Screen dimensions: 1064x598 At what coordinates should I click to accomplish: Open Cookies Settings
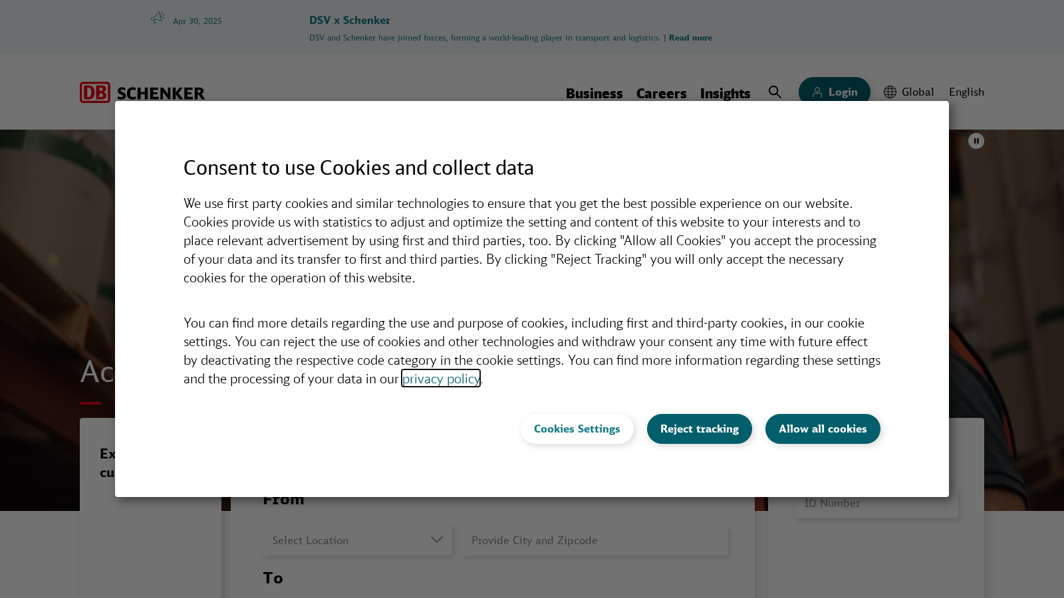point(577,429)
